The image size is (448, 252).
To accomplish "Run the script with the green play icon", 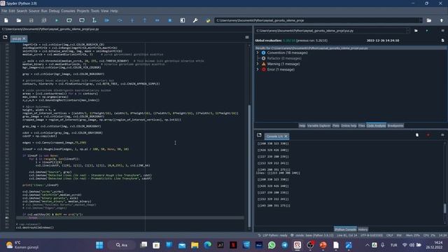I will (x=57, y=20).
